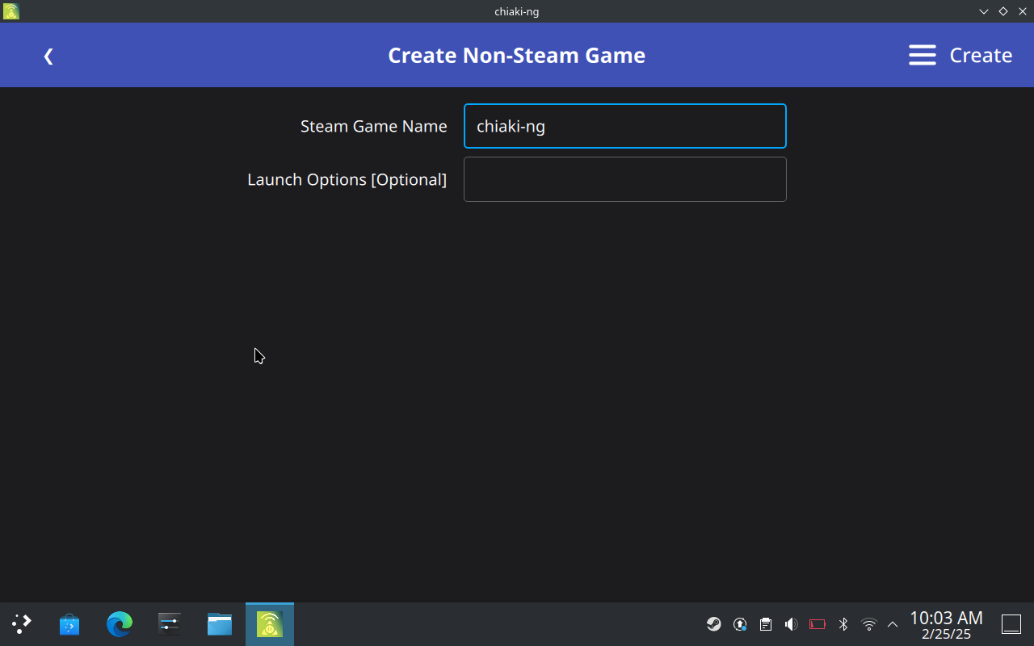Open the hamburger menu beside Create
This screenshot has width=1034, height=646.
[922, 55]
